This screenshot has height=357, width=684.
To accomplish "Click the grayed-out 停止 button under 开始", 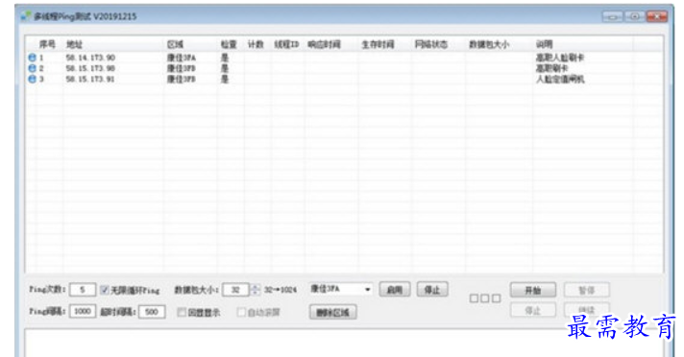I will coord(533,310).
